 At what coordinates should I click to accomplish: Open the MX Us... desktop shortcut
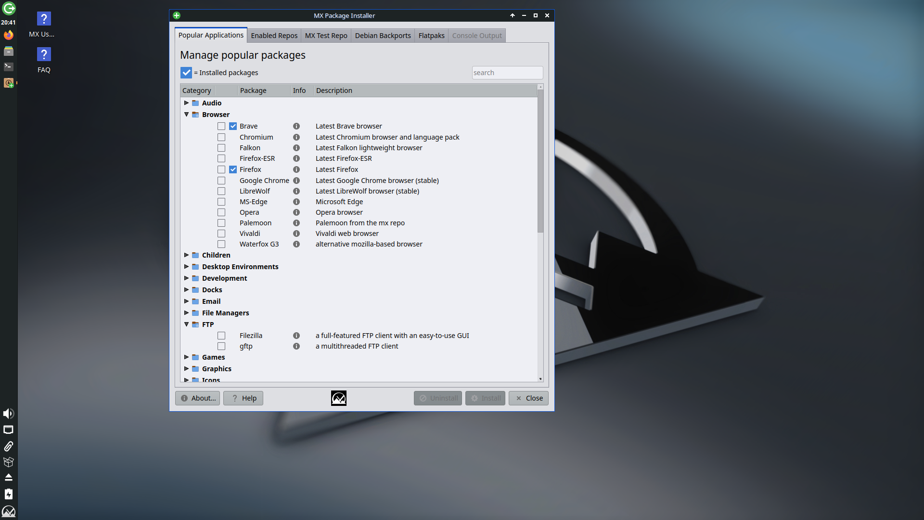pos(42,25)
